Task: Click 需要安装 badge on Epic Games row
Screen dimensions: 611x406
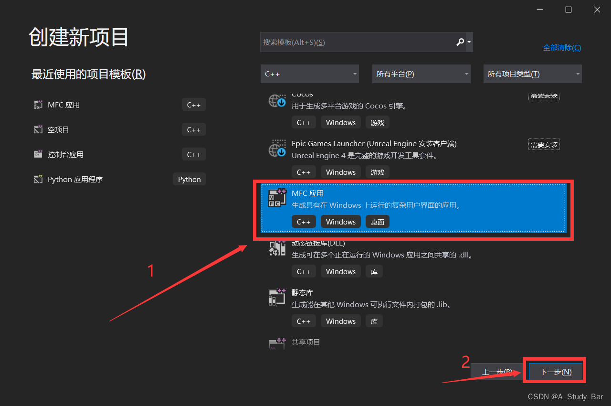Action: tap(544, 144)
